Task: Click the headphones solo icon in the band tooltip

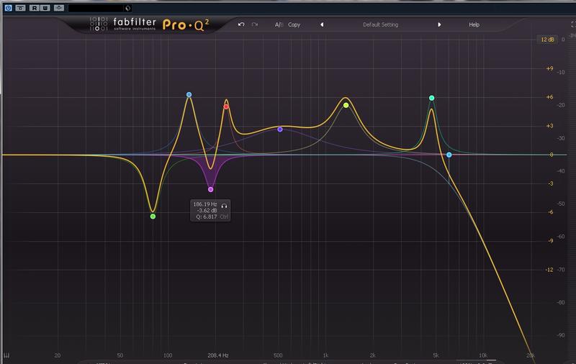Action: tap(224, 205)
